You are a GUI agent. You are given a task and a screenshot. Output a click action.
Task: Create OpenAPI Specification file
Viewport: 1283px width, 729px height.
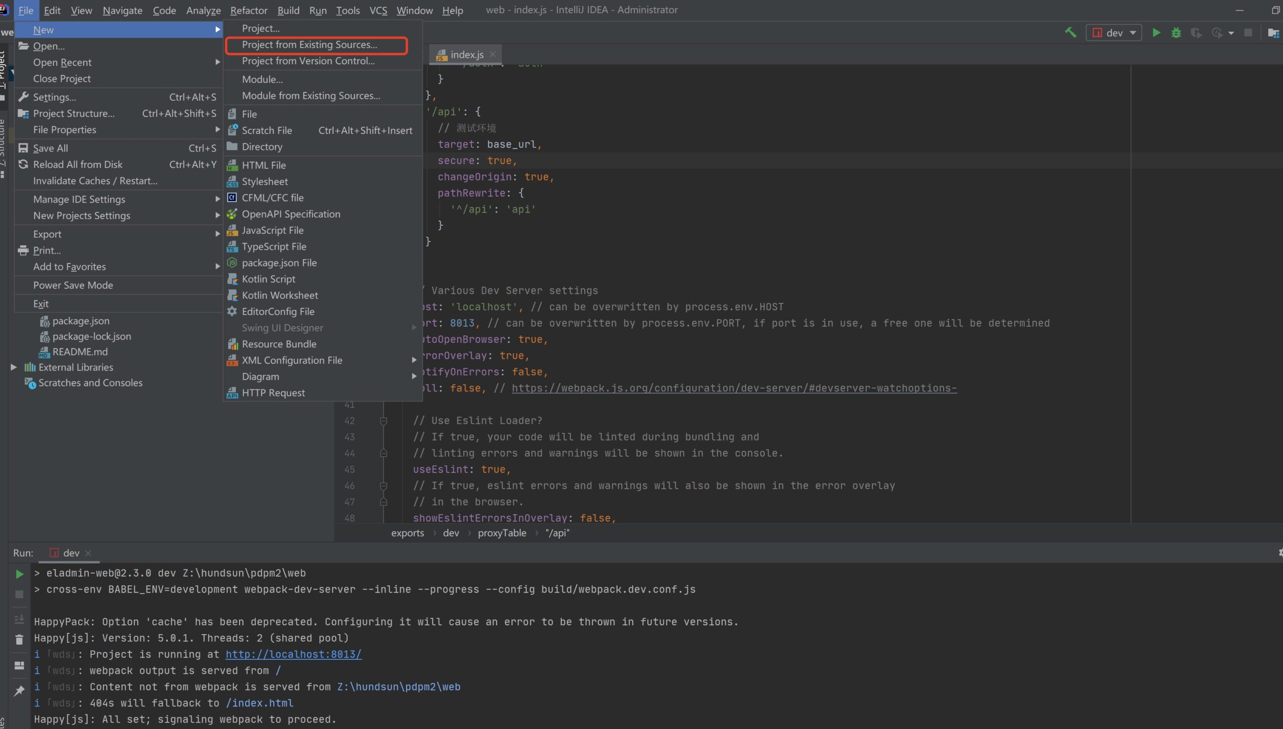point(323,214)
